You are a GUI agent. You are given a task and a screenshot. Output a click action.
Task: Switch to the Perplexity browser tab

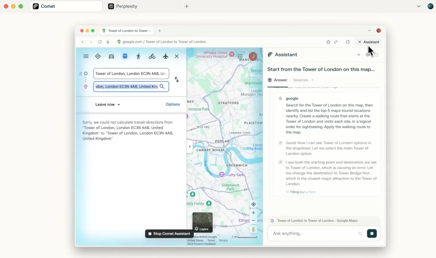(126, 6)
